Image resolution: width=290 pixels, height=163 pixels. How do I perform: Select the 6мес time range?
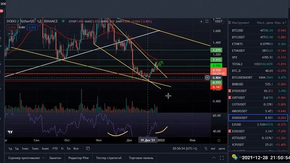(45, 149)
